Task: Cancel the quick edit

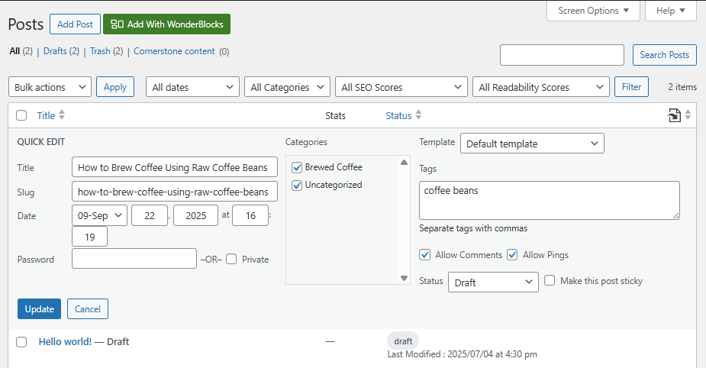Action: [x=88, y=309]
